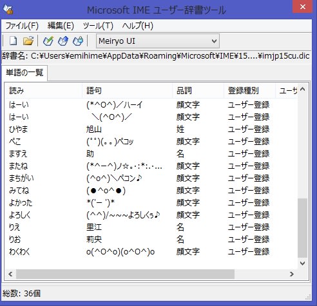The width and height of the screenshot is (317, 306).
Task: Open the 編集(E) menu
Action: pos(61,26)
